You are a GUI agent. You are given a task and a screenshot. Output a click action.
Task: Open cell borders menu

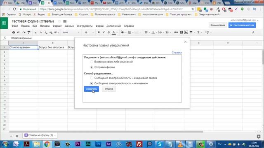(x=130, y=32)
